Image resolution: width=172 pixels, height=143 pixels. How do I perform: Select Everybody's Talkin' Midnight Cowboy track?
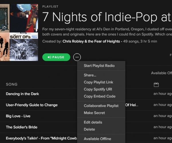coord(41,138)
